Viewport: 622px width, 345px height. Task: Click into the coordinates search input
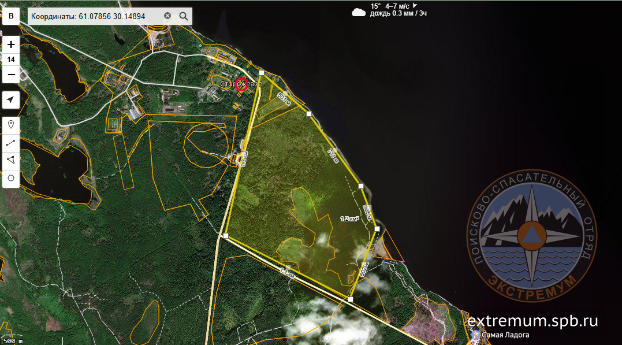click(x=92, y=16)
